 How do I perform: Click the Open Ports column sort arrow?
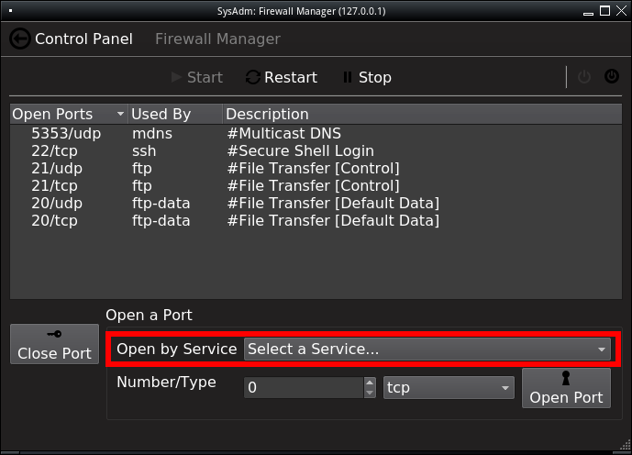click(120, 114)
